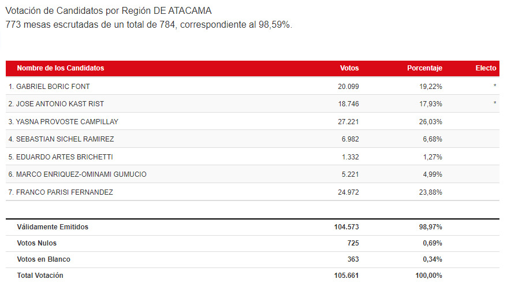Select the Jose Antonio Kast Rist row
The width and height of the screenshot is (511, 290).
[252, 104]
